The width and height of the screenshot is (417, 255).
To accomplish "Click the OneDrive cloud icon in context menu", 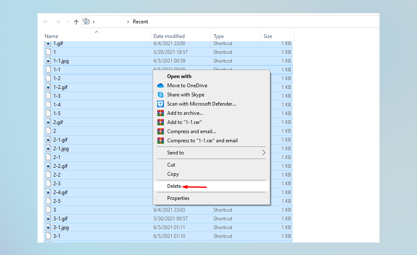I will tap(161, 86).
